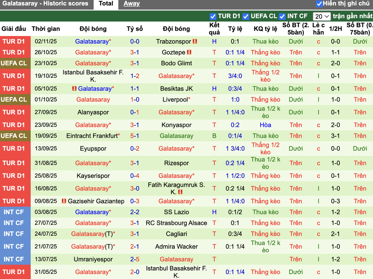373x279 pixels.
Task: Open the Cagliari team link
Action: [x=176, y=234]
